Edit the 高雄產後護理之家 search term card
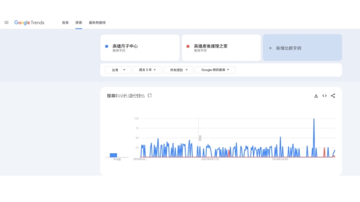The width and height of the screenshot is (360, 202). (x=221, y=48)
